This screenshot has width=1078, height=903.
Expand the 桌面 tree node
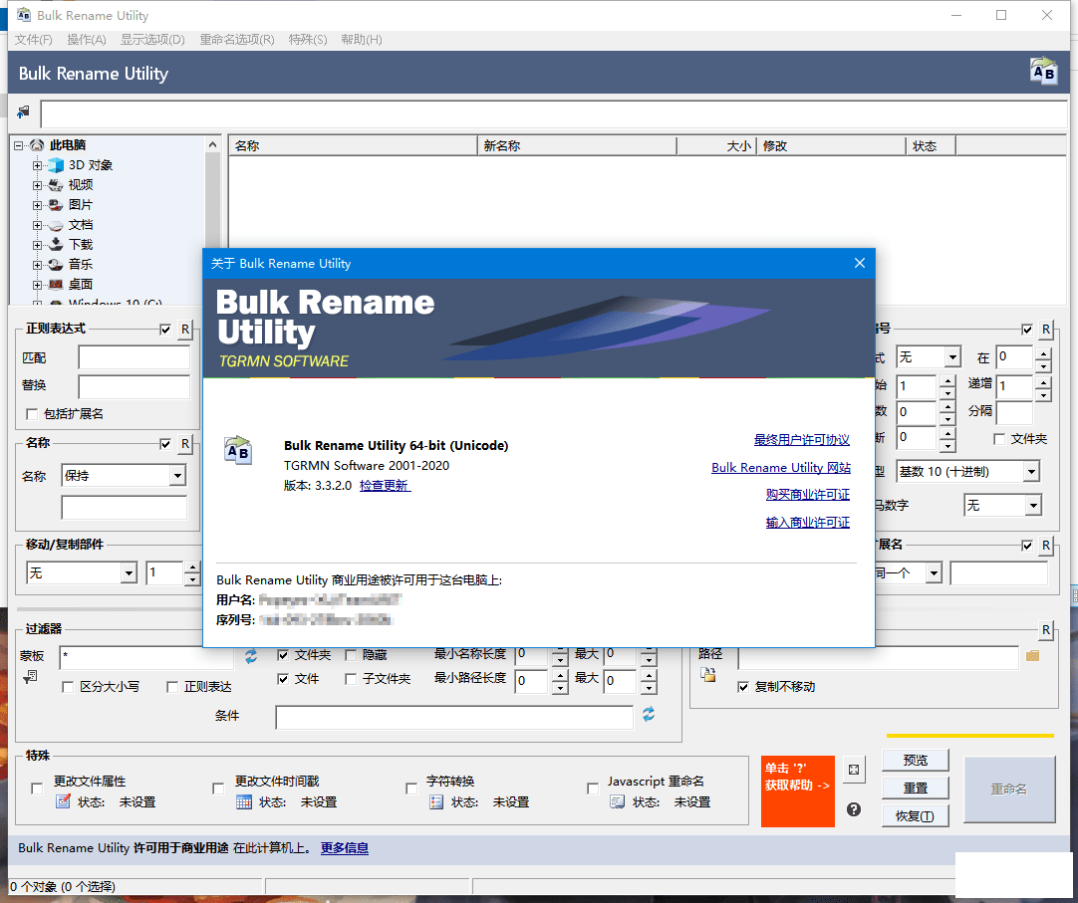tap(37, 285)
